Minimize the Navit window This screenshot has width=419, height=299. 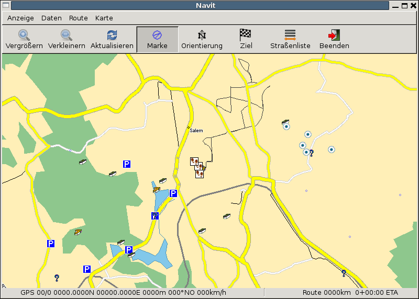tap(395, 6)
